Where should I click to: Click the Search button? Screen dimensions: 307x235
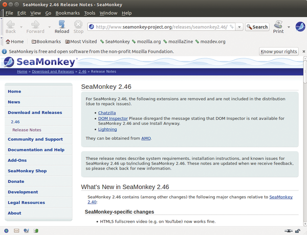pos(257,27)
